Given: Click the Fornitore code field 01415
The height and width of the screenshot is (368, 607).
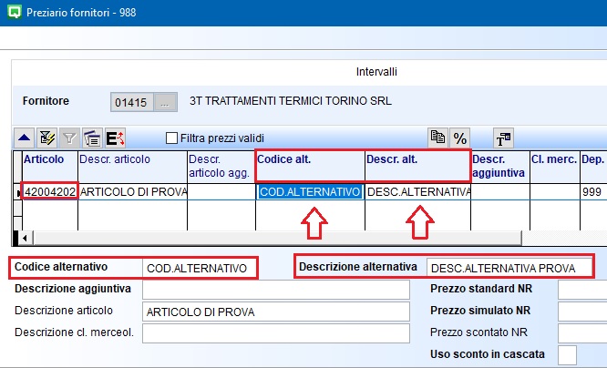Looking at the screenshot, I should coord(132,100).
